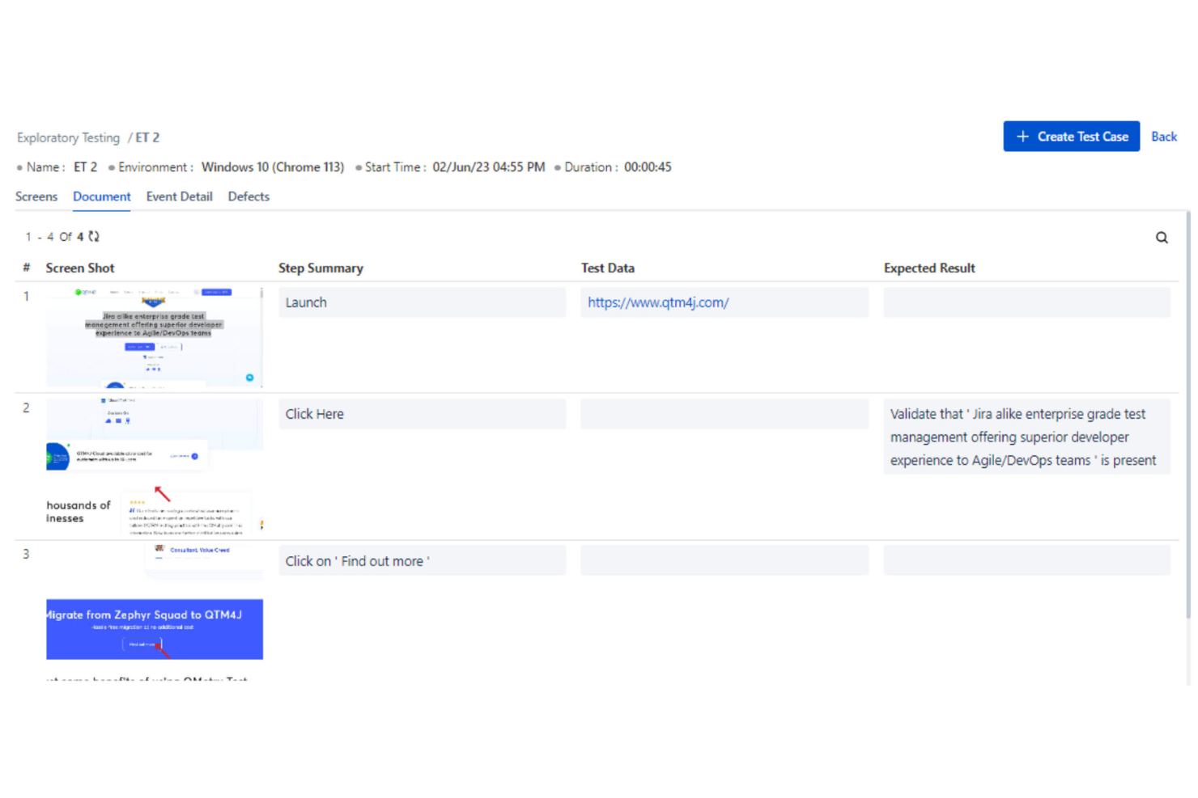This screenshot has width=1198, height=798.
Task: Select the Document tab
Action: [101, 196]
